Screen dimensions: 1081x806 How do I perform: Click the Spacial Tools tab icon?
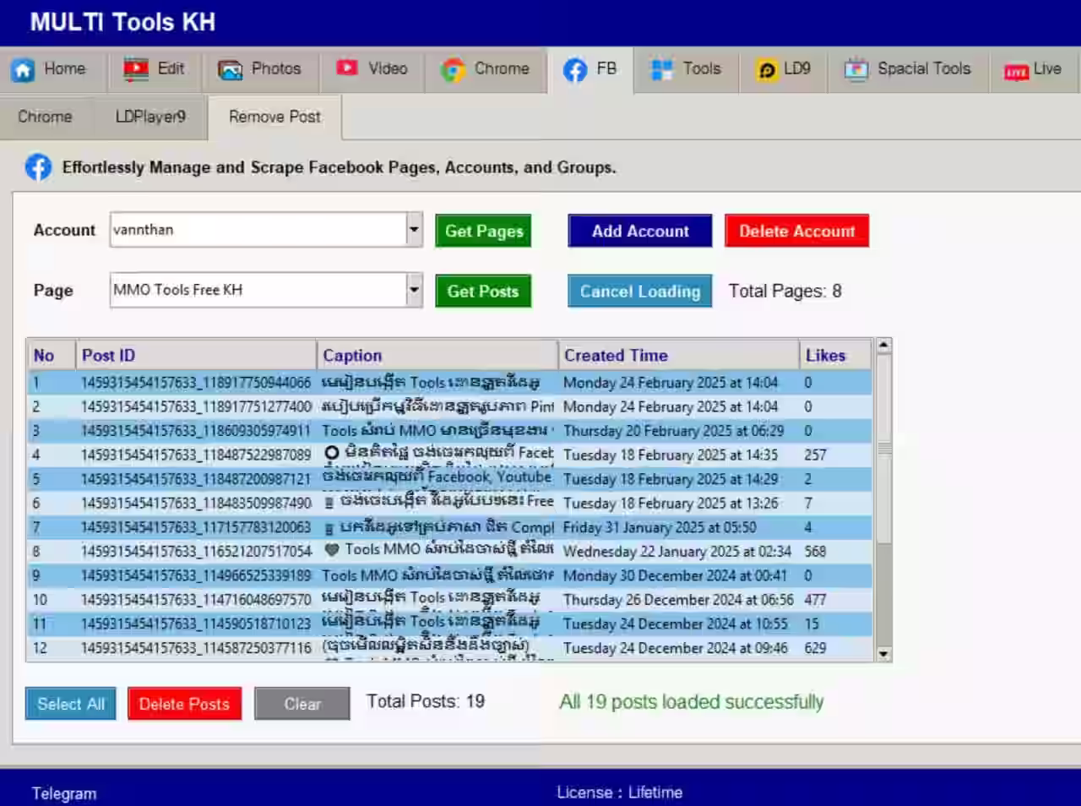pyautogui.click(x=856, y=70)
